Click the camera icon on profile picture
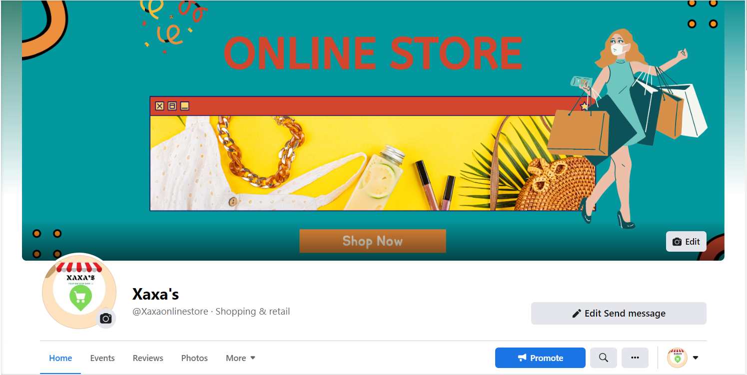 [105, 319]
